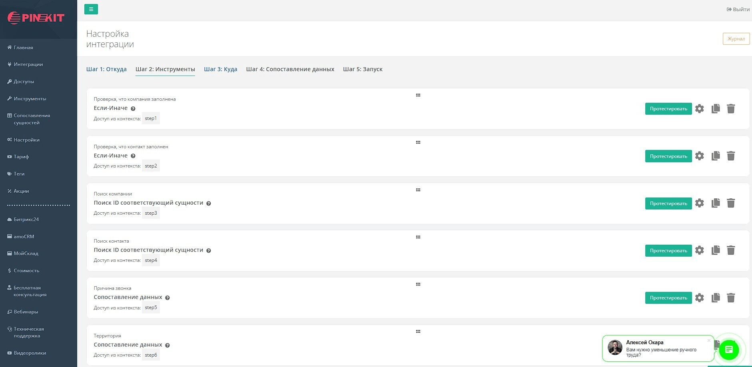752x367 pixels.
Task: Delete the step3 Поиск компании tool
Action: click(x=731, y=203)
